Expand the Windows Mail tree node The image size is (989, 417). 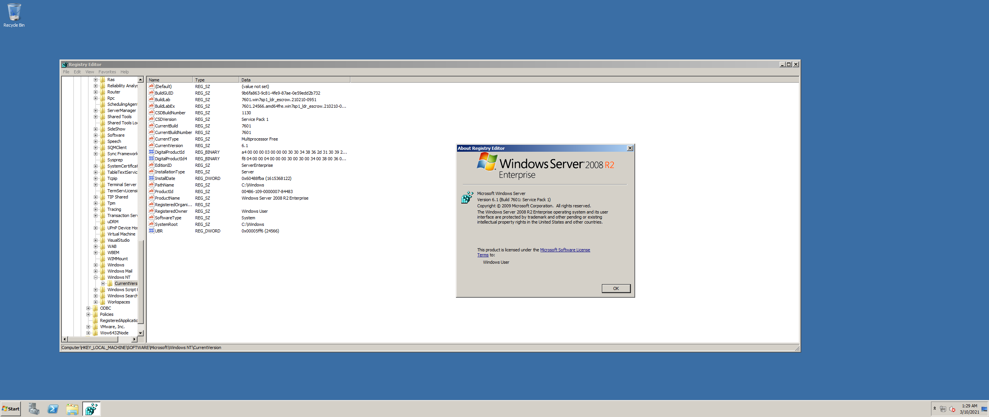point(95,271)
